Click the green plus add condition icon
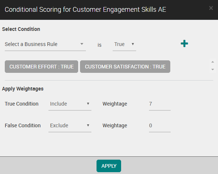The height and width of the screenshot is (174, 218). point(184,44)
